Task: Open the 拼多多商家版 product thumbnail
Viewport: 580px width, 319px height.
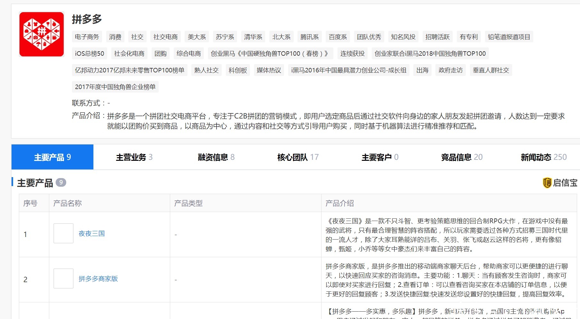Action: 63,279
